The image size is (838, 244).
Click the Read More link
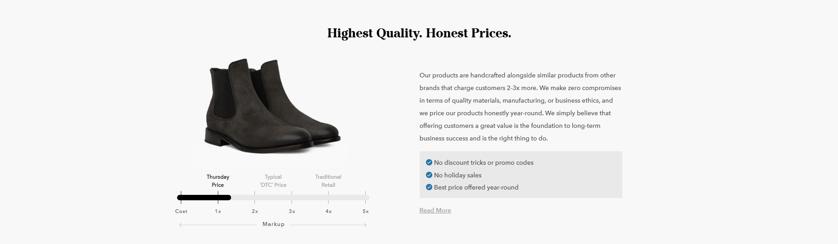click(x=435, y=210)
